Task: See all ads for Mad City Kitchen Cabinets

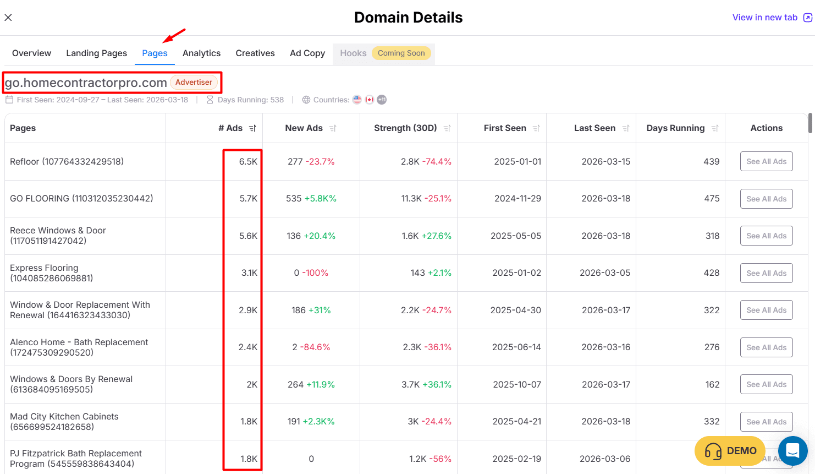Action: 766,422
